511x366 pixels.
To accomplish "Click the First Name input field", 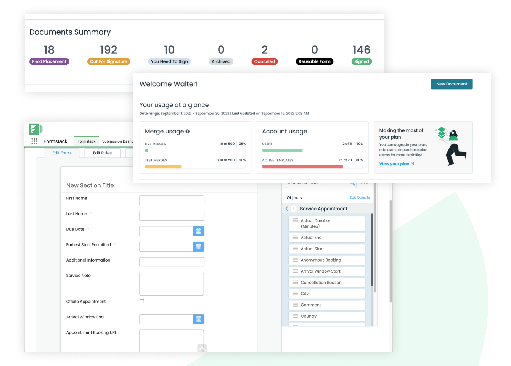I will (172, 200).
